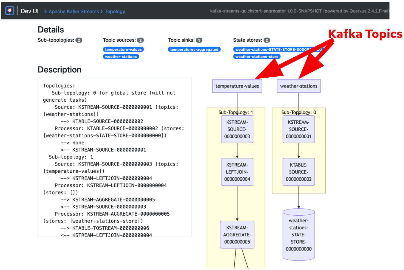Click the '--> KSTREAM-AGGREGATE-0000000005' description line
The height and width of the screenshot is (270, 404).
[108, 200]
